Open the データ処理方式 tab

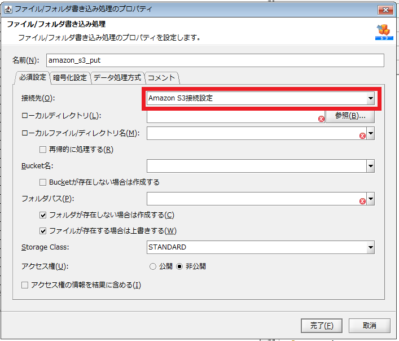pos(117,77)
